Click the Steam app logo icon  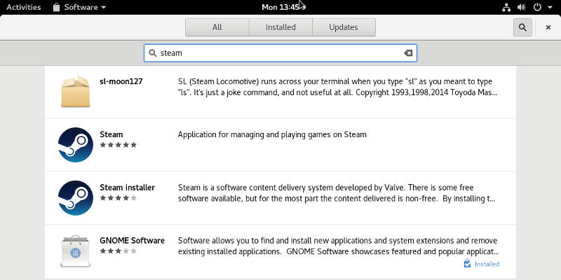pyautogui.click(x=76, y=145)
